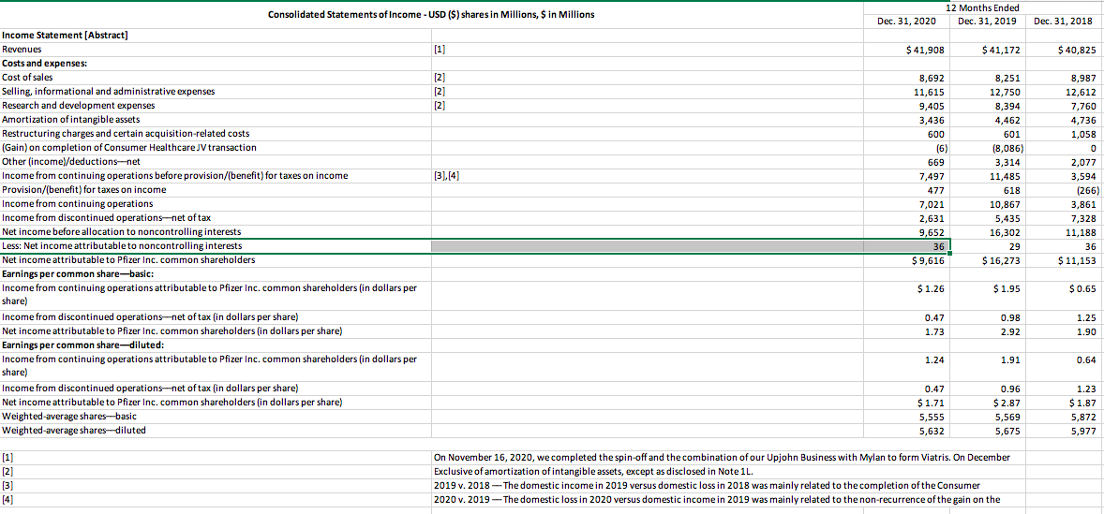Select 'Selling, informational and administrative expenses' label
This screenshot has height=514, width=1104.
(x=109, y=92)
